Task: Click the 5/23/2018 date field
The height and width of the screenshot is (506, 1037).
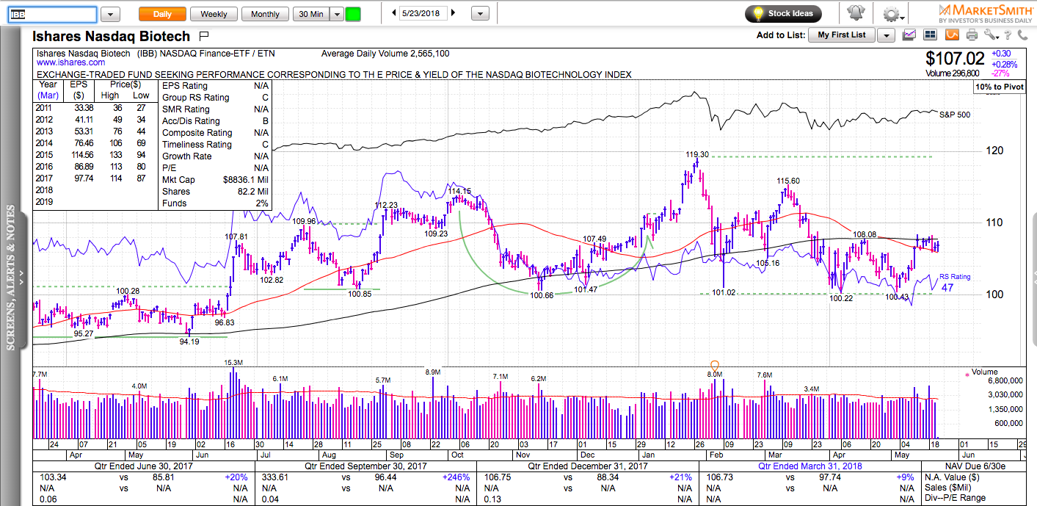Action: coord(423,13)
